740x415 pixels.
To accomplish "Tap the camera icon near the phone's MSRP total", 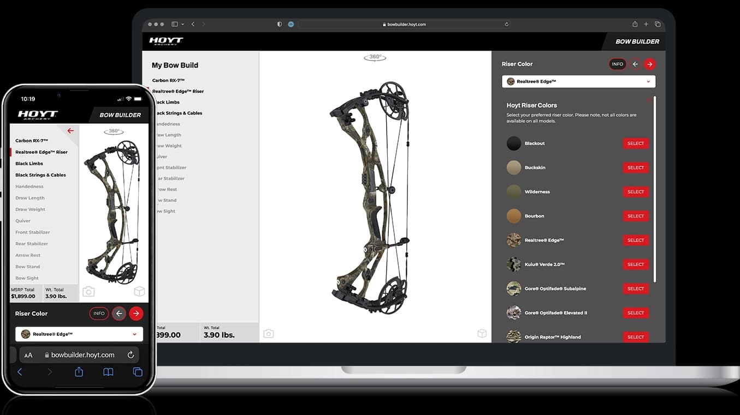I will pyautogui.click(x=88, y=292).
